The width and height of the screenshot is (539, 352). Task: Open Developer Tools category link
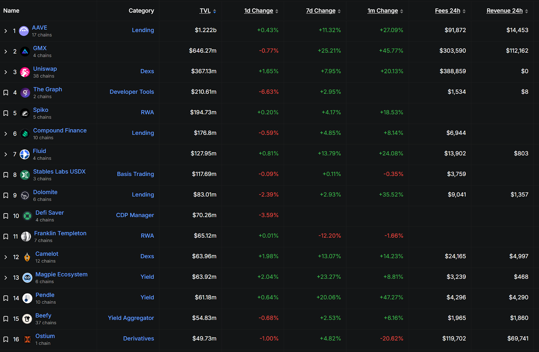pos(132,92)
